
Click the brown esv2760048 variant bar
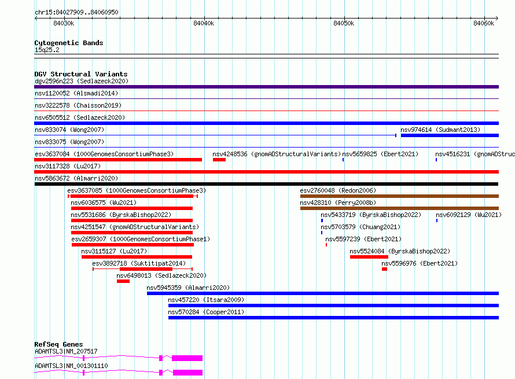tap(399, 196)
